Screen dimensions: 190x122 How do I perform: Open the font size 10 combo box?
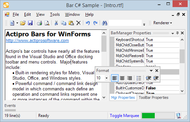coord(102,78)
